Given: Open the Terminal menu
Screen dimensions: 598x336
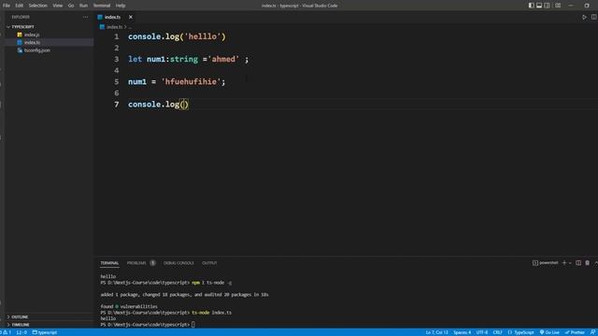Looking at the screenshot, I should coord(102,6).
